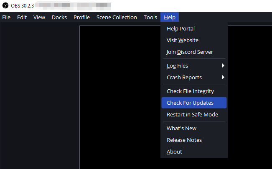Open the Edit menu
272x169 pixels.
[22, 18]
